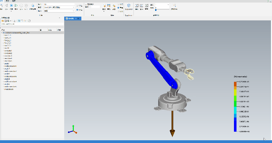Select the highlighted gripper on the robot
272x143 pixels.
(189, 74)
